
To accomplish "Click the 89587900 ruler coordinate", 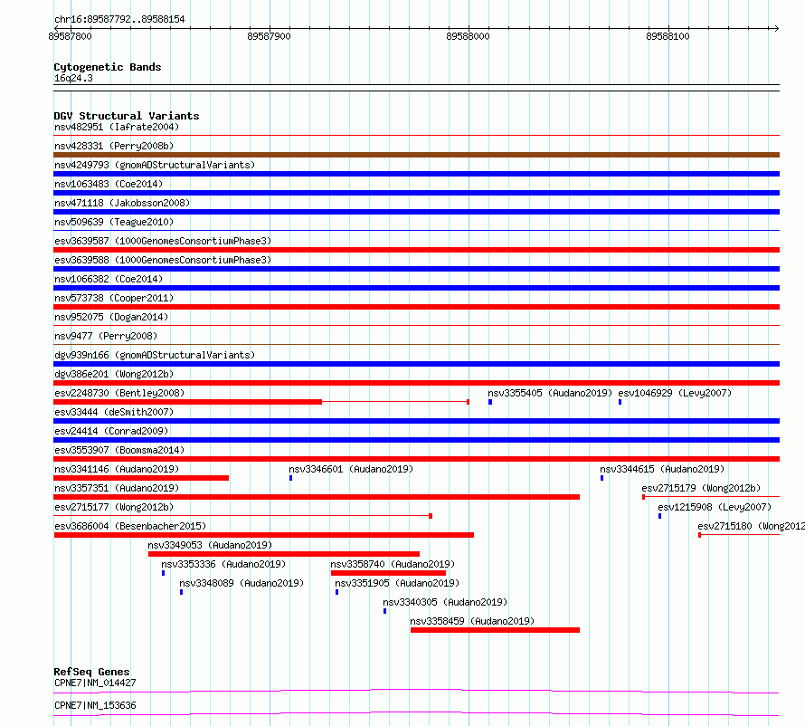I will pyautogui.click(x=269, y=36).
